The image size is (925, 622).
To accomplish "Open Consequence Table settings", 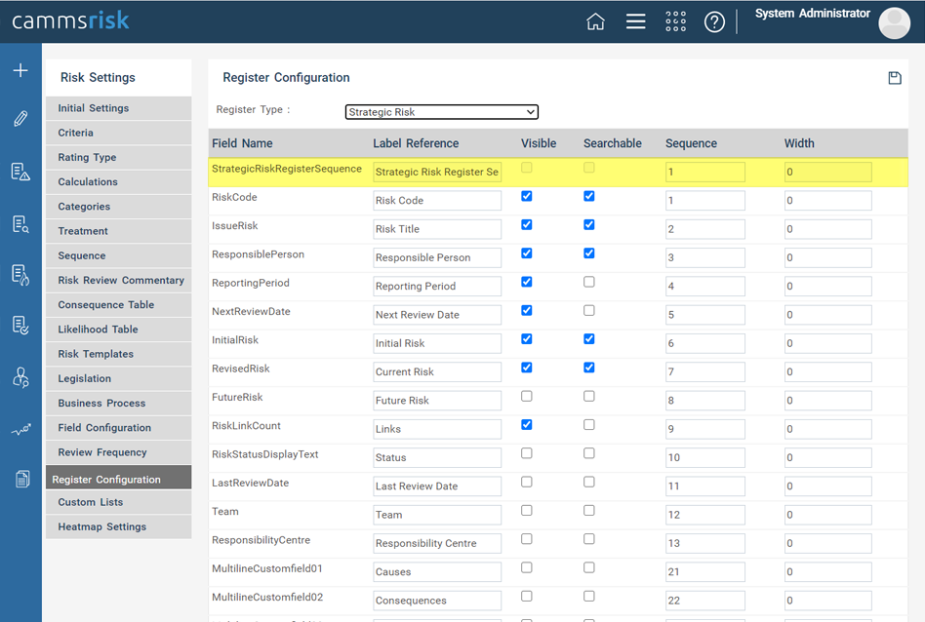I will (119, 305).
